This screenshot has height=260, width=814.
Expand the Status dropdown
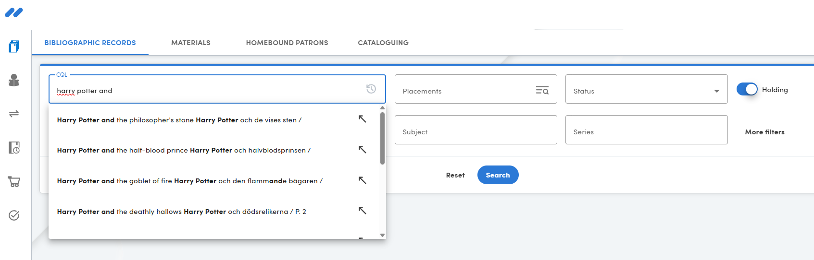point(716,91)
